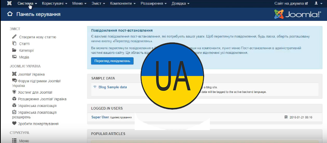The image size is (327, 143).
Task: Click the Перегляд повідомлень button
Action: click(112, 61)
